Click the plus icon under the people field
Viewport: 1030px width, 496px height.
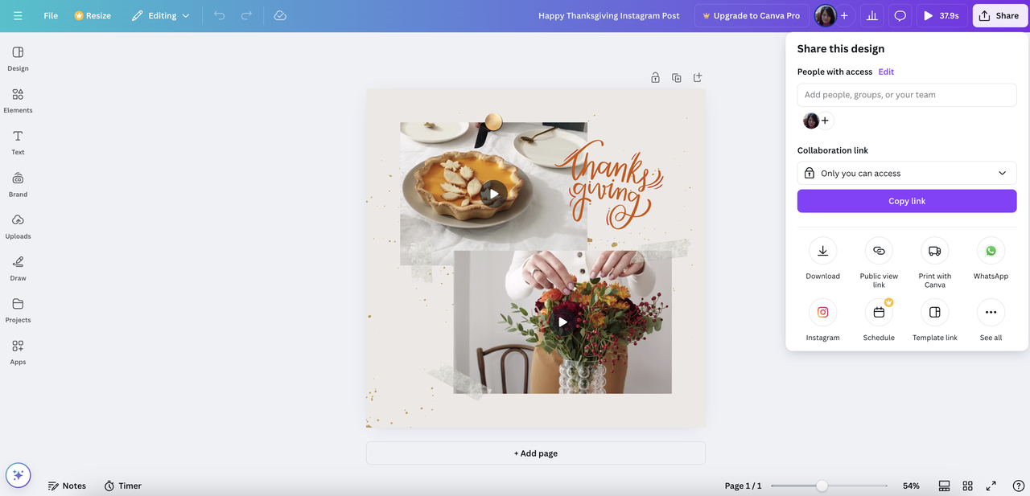click(x=825, y=121)
